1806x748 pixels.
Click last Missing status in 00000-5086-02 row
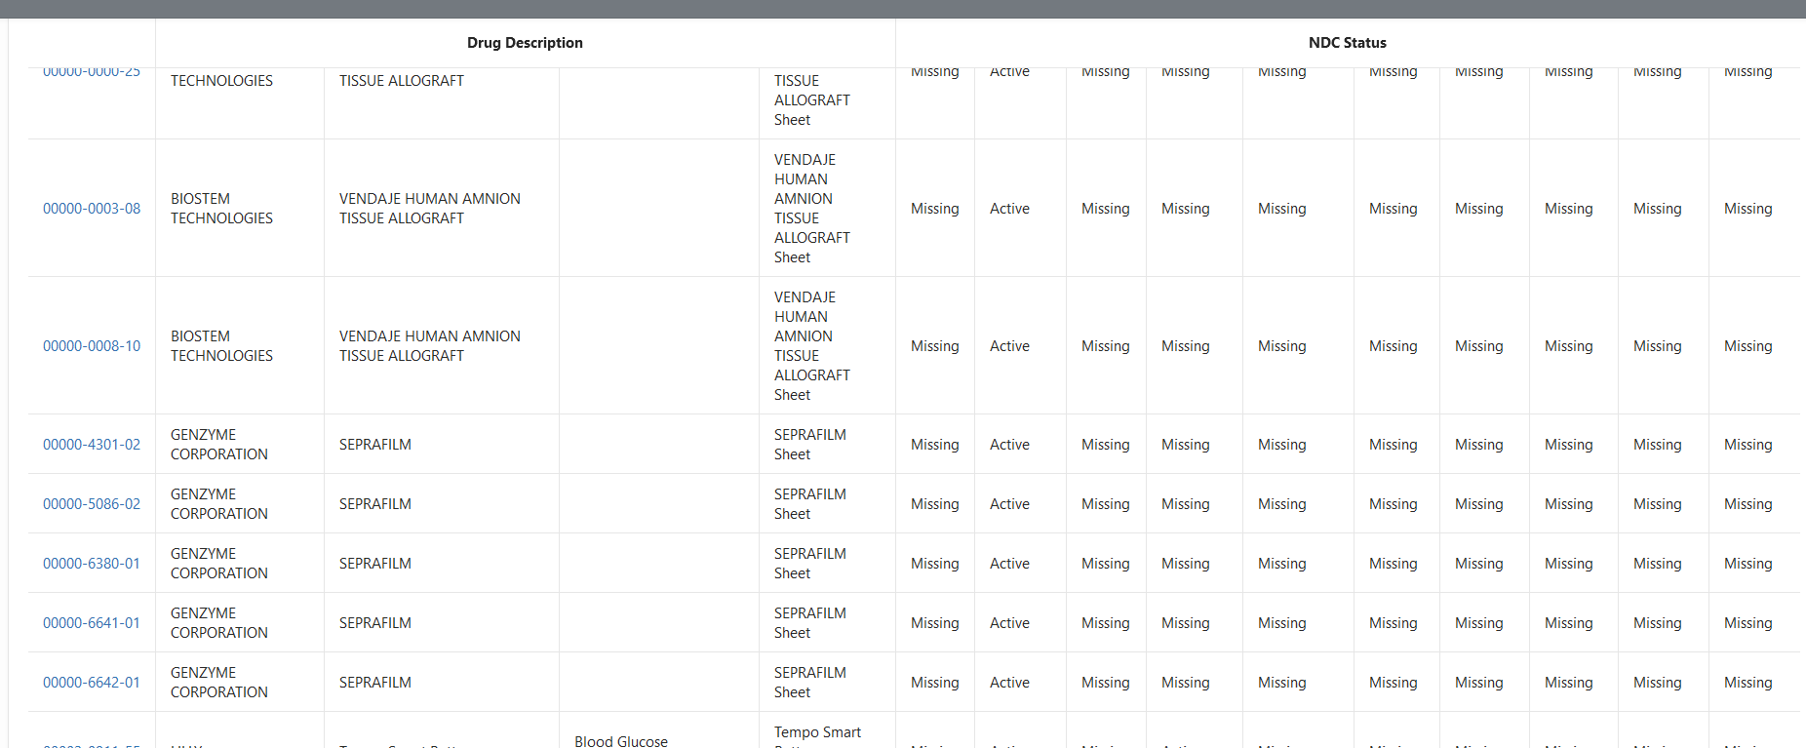click(x=1747, y=504)
